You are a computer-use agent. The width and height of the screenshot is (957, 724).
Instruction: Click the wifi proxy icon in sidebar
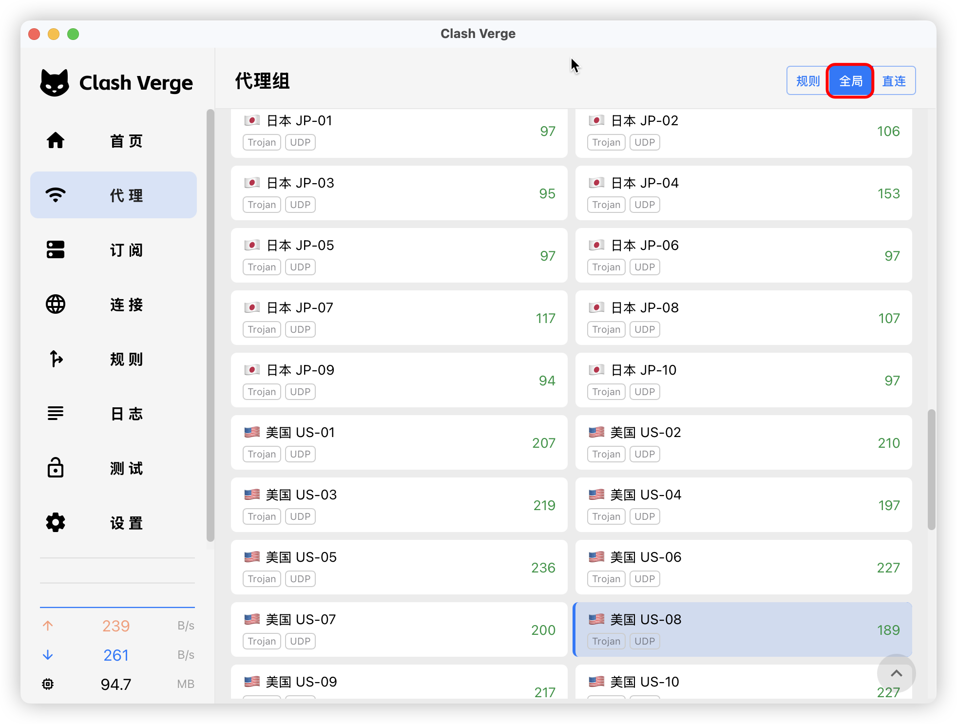pyautogui.click(x=56, y=195)
